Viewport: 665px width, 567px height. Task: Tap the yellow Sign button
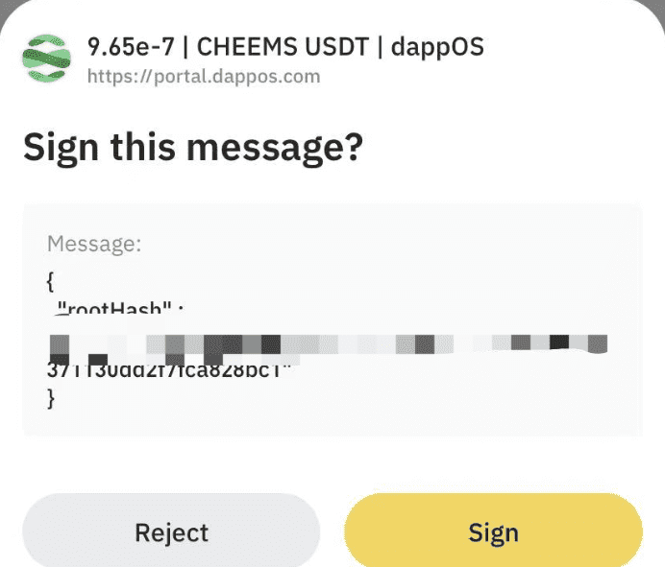tap(493, 532)
